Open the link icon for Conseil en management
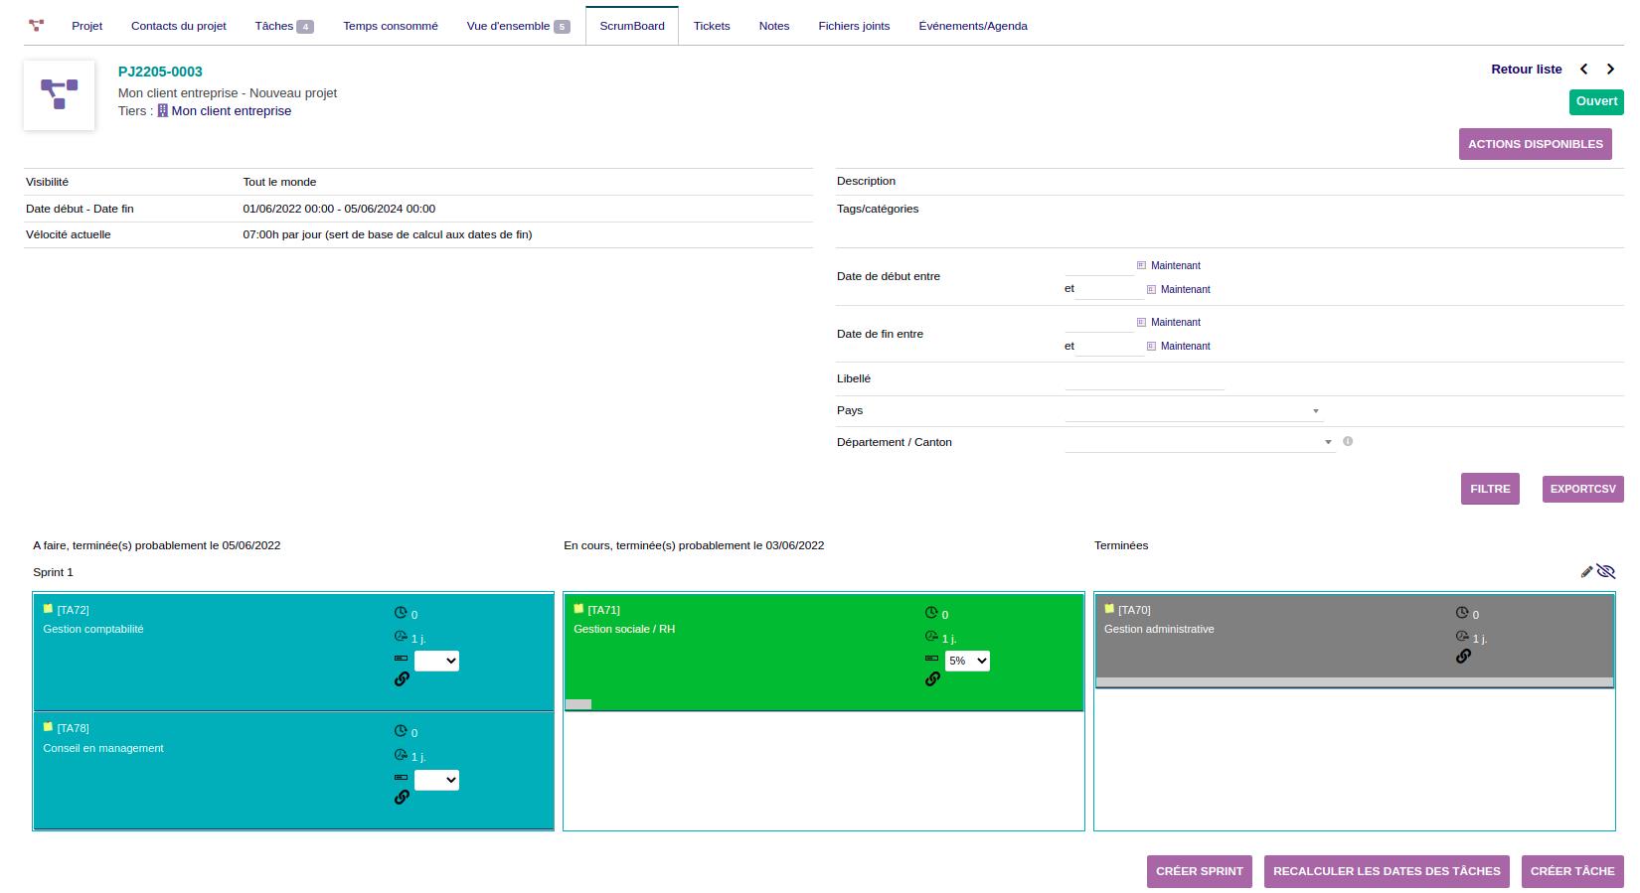The width and height of the screenshot is (1640, 893). tap(402, 798)
